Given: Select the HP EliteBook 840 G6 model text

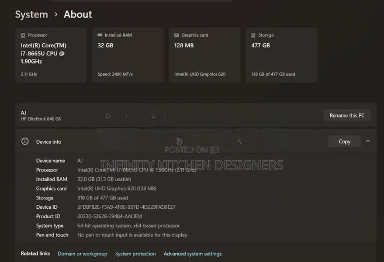Looking at the screenshot, I should pyautogui.click(x=41, y=119).
